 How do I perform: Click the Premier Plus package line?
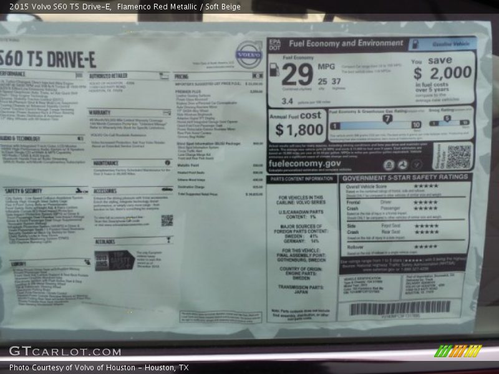[219, 92]
